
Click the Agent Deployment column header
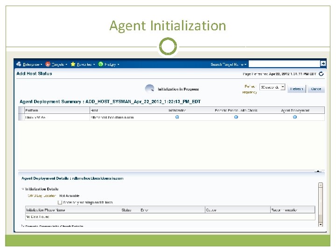click(295, 110)
